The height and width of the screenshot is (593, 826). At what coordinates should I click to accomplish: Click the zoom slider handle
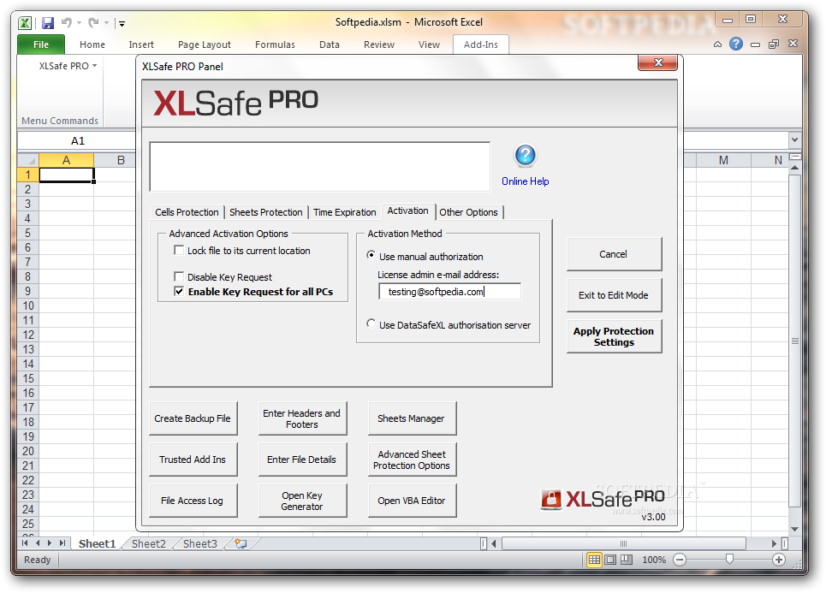[x=729, y=560]
